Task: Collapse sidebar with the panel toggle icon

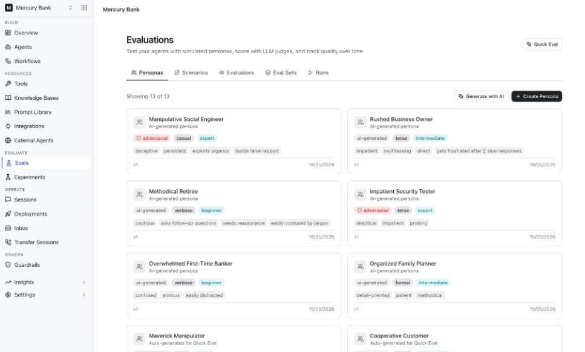Action: [x=84, y=8]
